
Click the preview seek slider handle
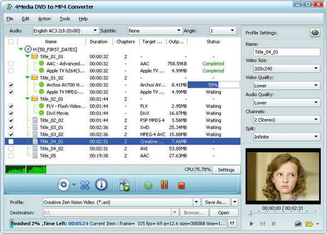point(251,214)
